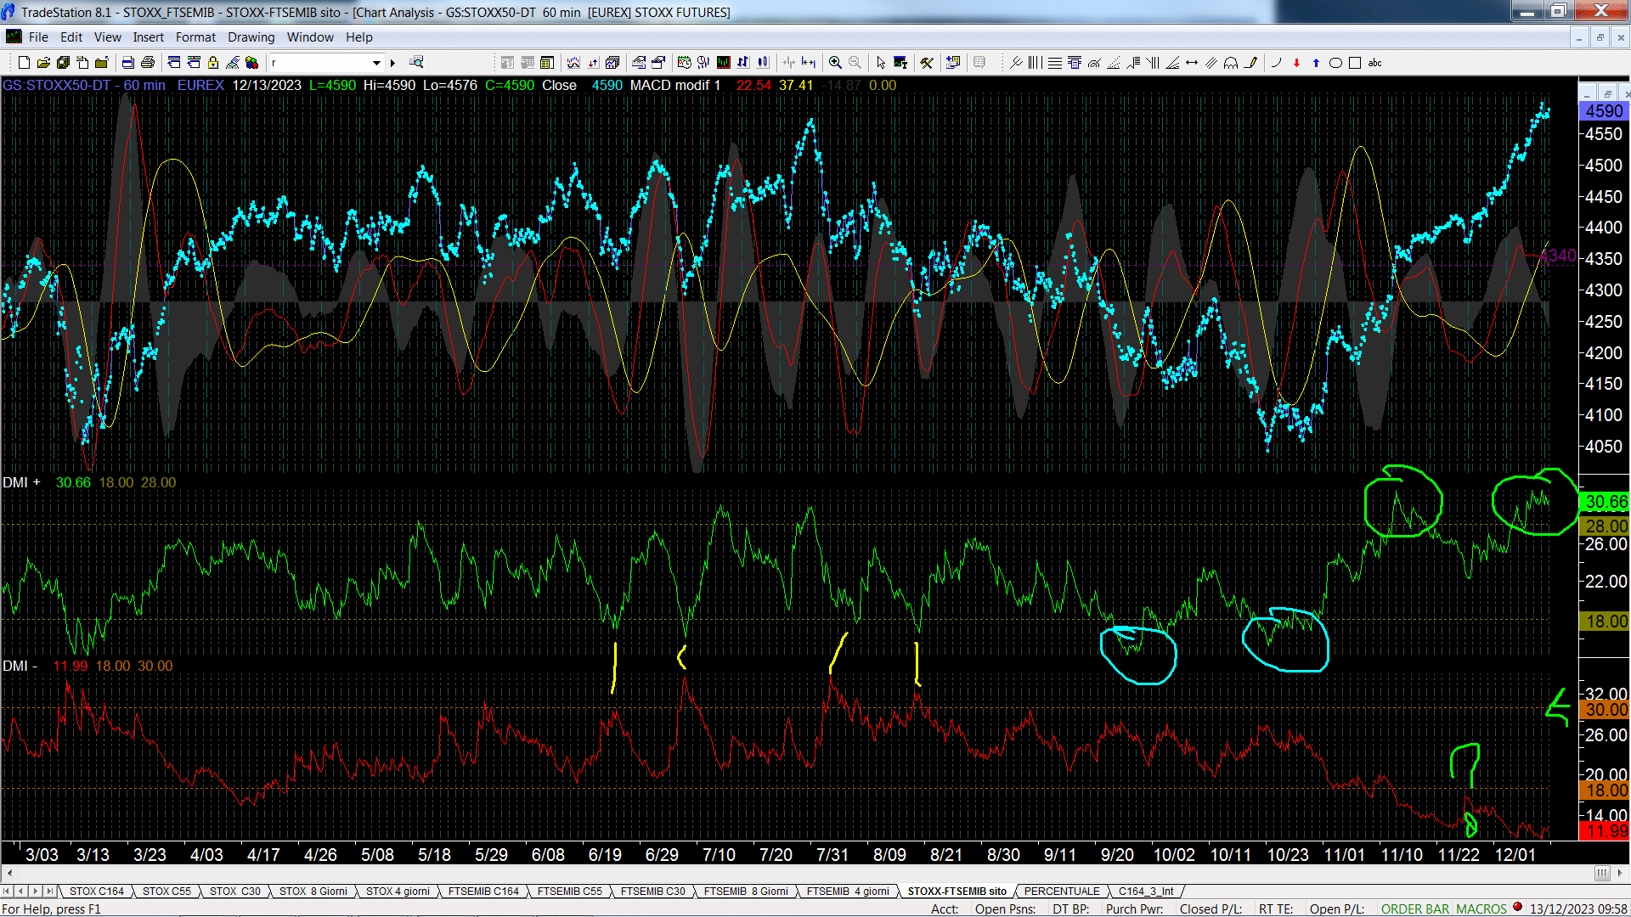The width and height of the screenshot is (1631, 917).
Task: Open the Insert menu
Action: pyautogui.click(x=148, y=37)
